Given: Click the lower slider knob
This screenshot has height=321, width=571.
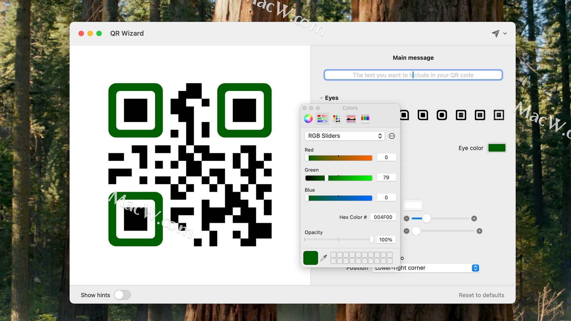Looking at the screenshot, I should pyautogui.click(x=416, y=231).
